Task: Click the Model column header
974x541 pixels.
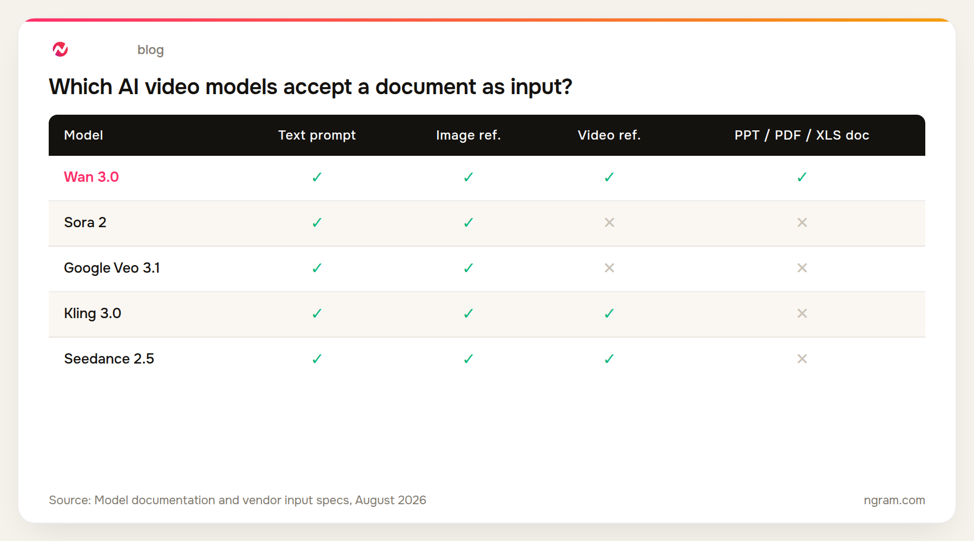Action: [83, 135]
